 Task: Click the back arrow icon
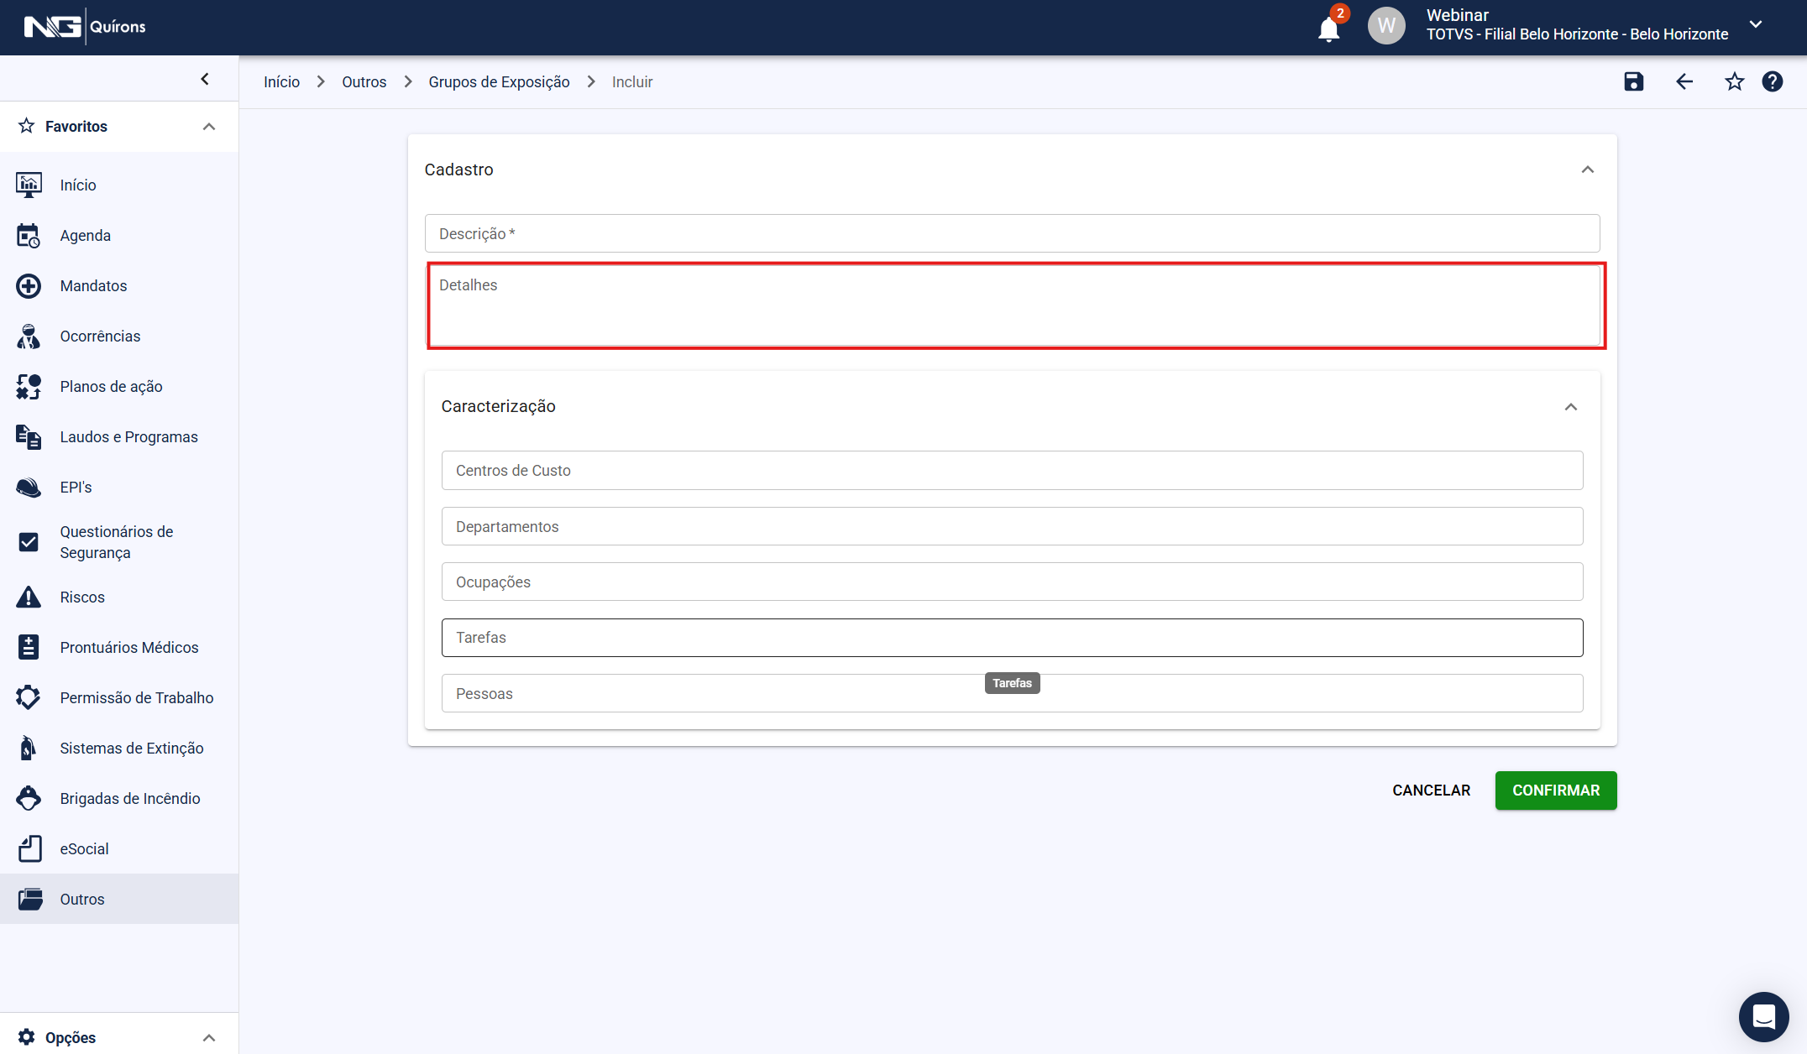[1684, 81]
